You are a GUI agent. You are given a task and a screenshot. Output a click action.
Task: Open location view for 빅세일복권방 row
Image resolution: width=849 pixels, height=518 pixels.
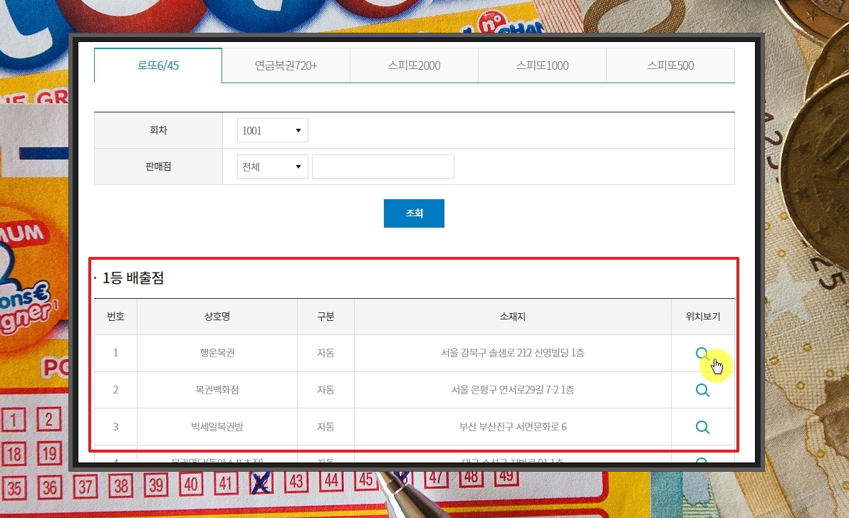(x=702, y=427)
